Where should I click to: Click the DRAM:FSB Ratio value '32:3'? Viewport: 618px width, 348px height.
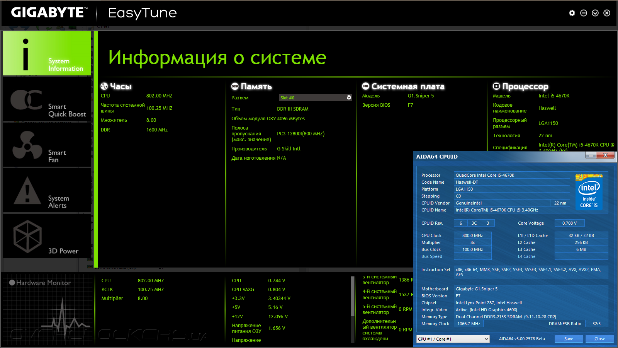[597, 324]
